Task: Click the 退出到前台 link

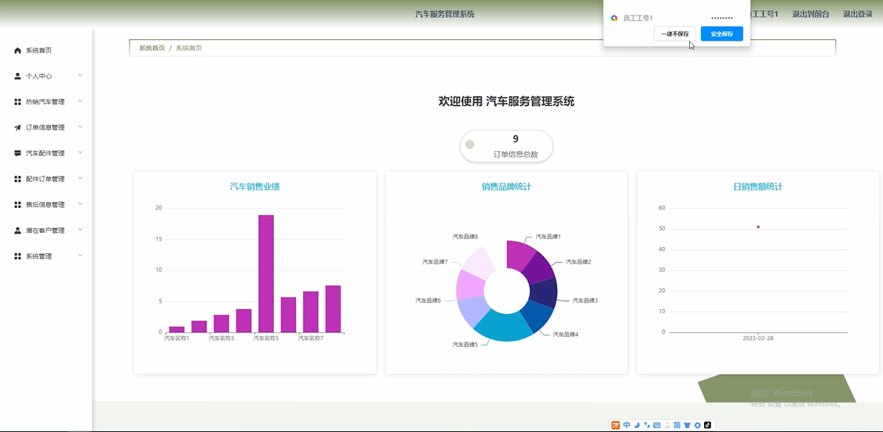Action: click(810, 14)
